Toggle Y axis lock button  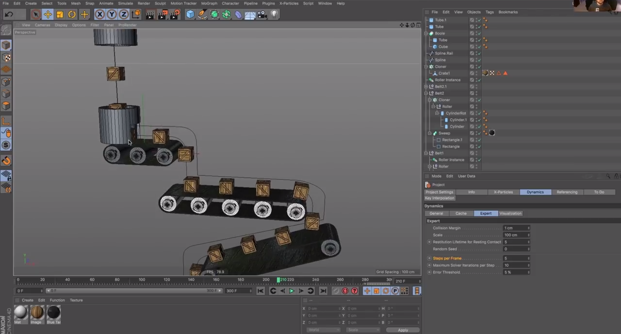[112, 15]
